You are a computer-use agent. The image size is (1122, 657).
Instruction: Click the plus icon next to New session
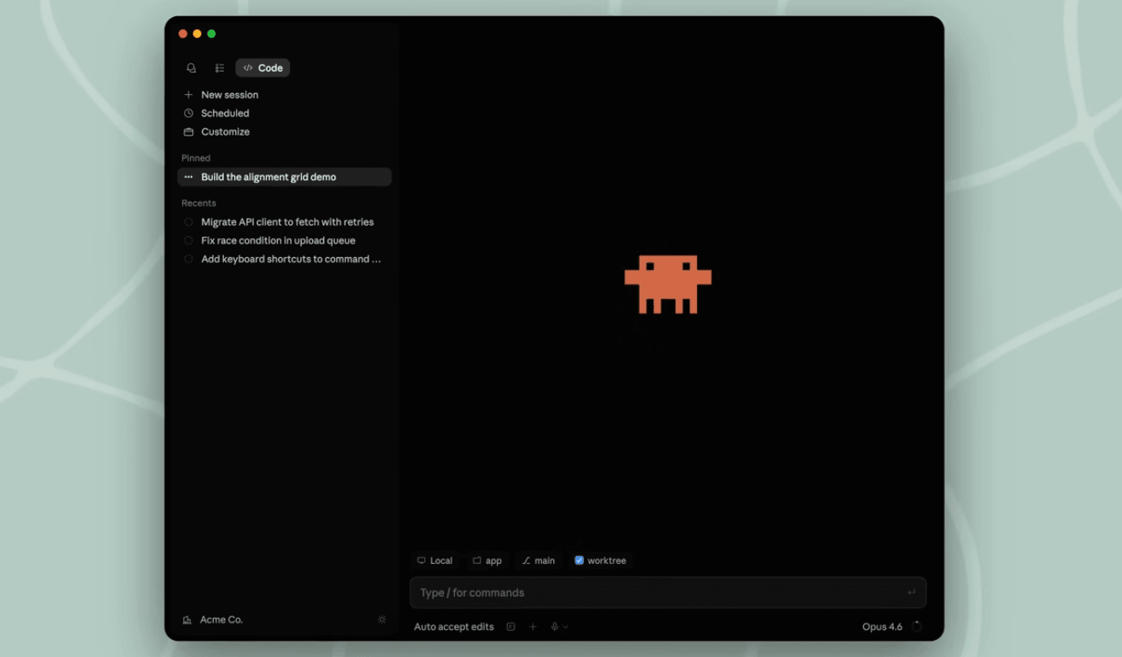click(188, 95)
